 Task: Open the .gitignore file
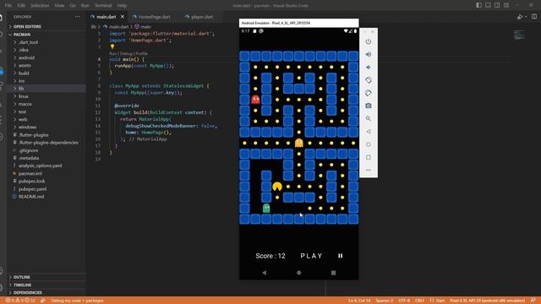46,150
